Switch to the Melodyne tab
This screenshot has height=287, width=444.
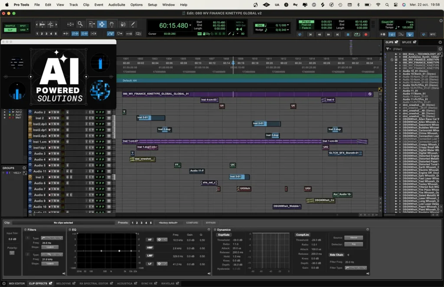click(x=63, y=284)
